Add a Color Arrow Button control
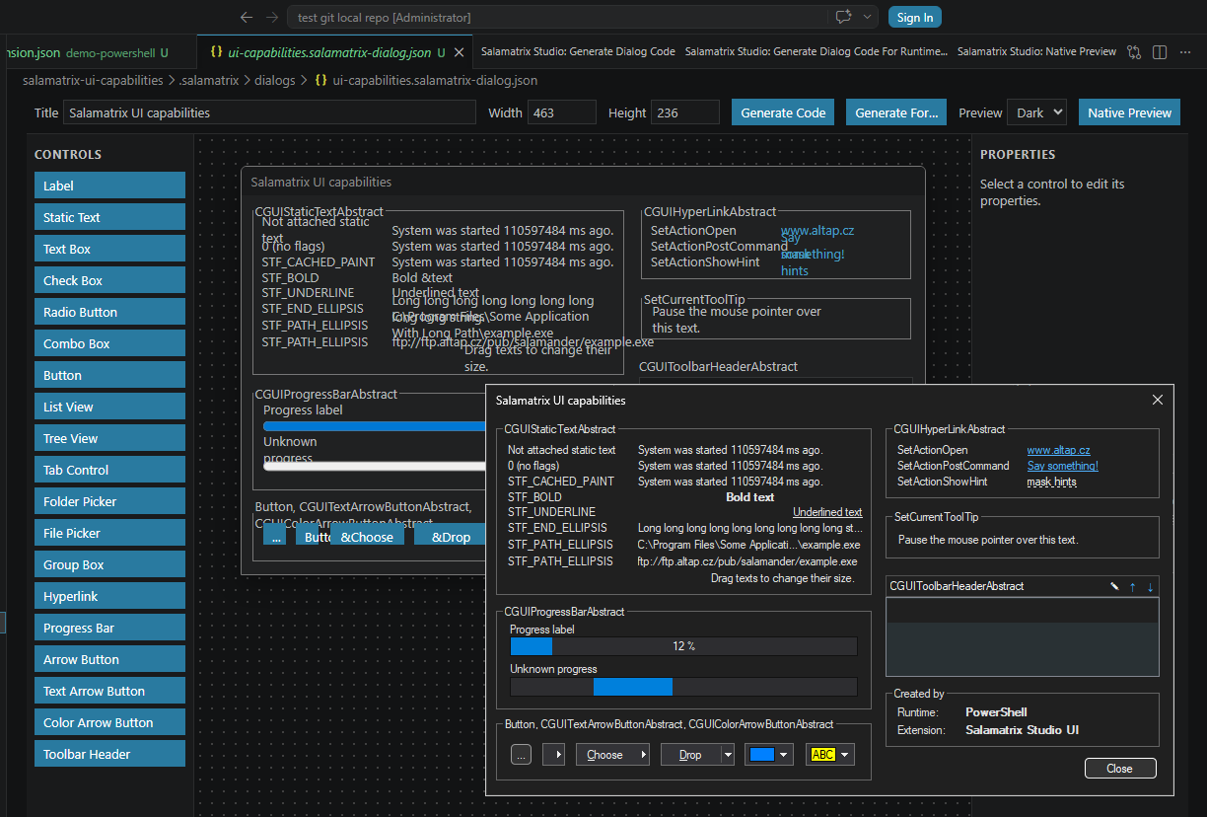The image size is (1207, 817). (109, 722)
